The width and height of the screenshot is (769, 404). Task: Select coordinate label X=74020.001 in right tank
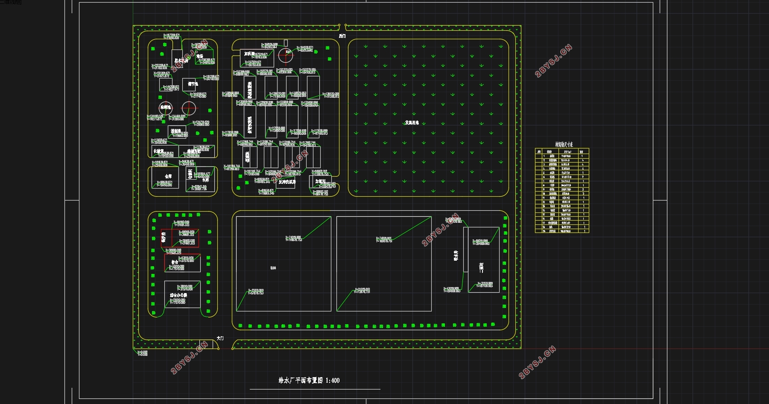pyautogui.click(x=383, y=238)
